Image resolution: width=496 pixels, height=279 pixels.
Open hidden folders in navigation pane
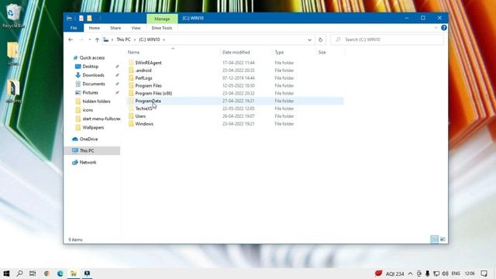click(x=96, y=102)
